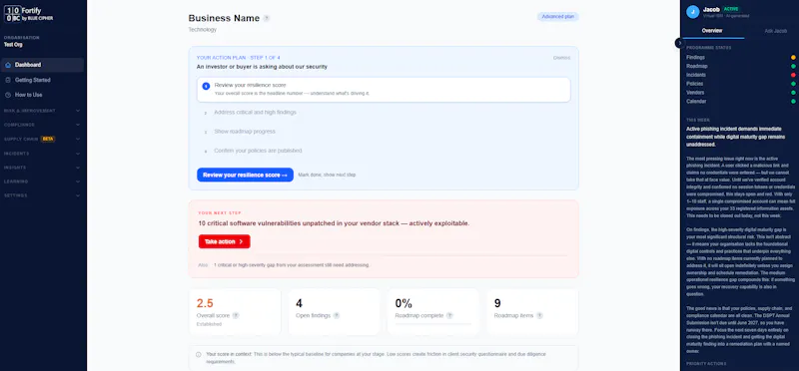The height and width of the screenshot is (371, 799).
Task: Click Jacob's avatar icon
Action: coord(692,12)
